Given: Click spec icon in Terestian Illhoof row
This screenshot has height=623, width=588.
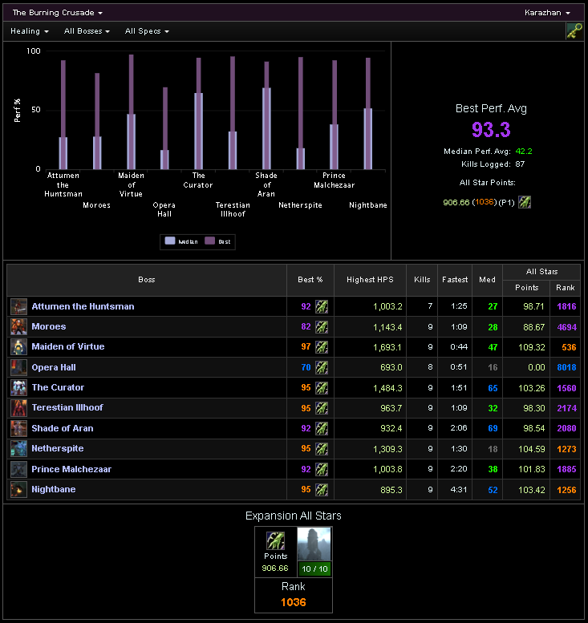Looking at the screenshot, I should point(322,408).
